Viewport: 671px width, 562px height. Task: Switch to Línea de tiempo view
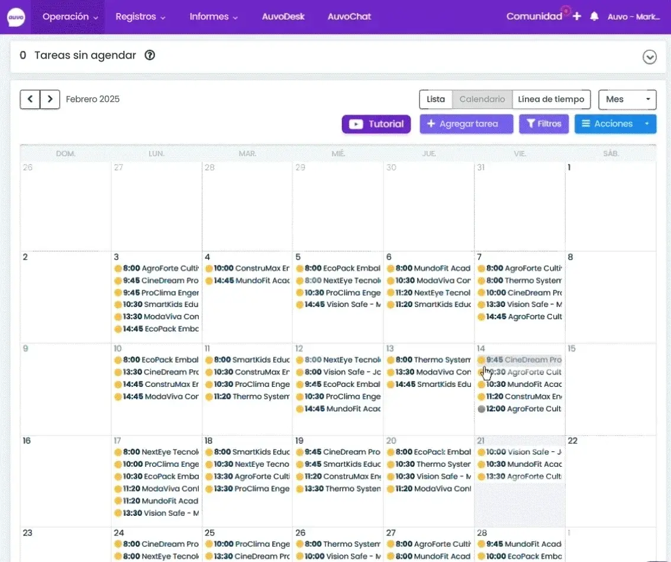pos(551,99)
